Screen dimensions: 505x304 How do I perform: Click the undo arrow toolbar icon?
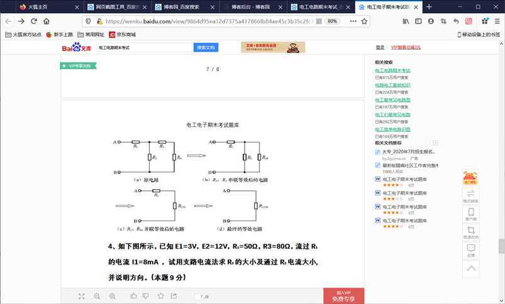coord(456,21)
